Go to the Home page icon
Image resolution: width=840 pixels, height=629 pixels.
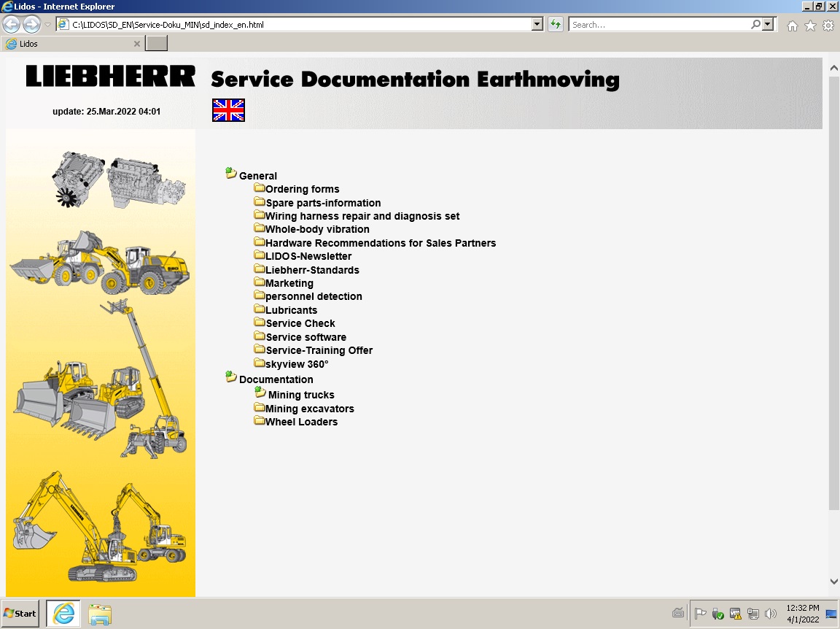[793, 26]
